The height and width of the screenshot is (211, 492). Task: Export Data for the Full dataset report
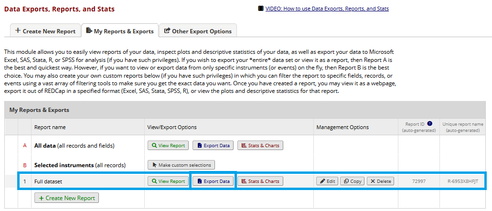pos(213,181)
